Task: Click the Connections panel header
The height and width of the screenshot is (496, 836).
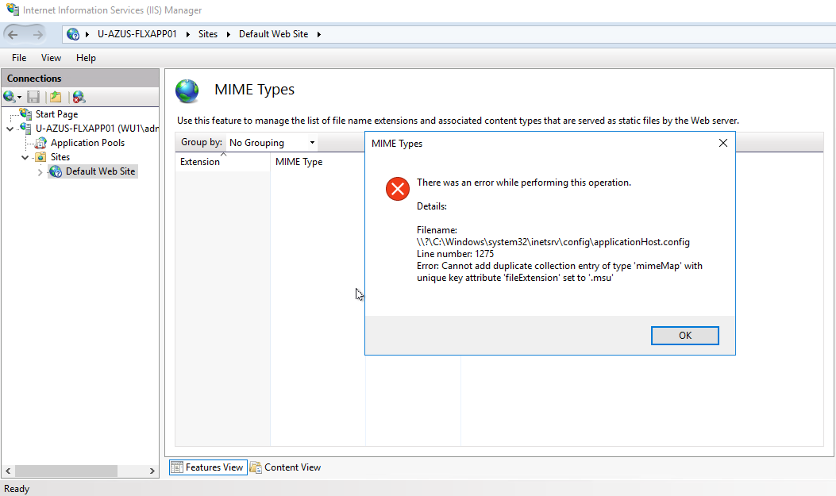Action: tap(80, 79)
